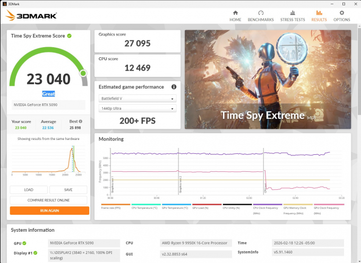Click the 3DMark title bar app icon

point(5,4)
